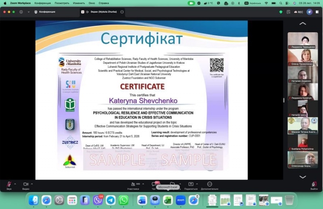Open the Посмотреть menu in menu bar
Image resolution: width=323 pixels, height=209 pixels.
point(61,3)
